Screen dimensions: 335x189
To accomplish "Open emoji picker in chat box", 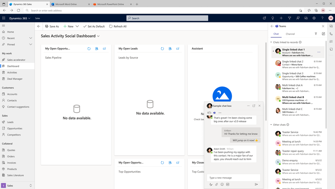I will (x=222, y=184).
